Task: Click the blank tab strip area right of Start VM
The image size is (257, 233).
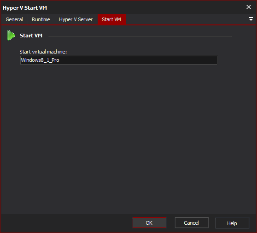Action: pyautogui.click(x=187, y=19)
